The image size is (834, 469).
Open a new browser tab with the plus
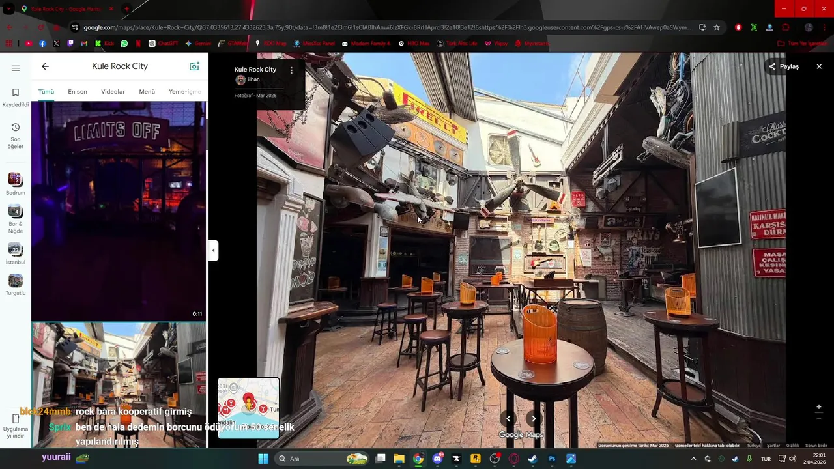pos(126,8)
